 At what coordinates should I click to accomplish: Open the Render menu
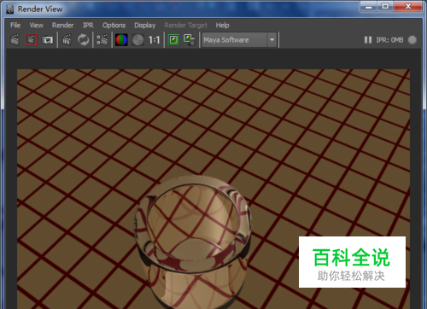tap(62, 26)
